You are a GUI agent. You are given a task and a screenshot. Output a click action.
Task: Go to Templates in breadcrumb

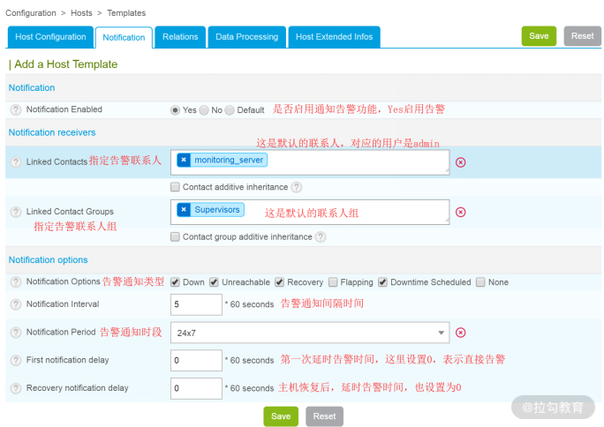pos(126,13)
